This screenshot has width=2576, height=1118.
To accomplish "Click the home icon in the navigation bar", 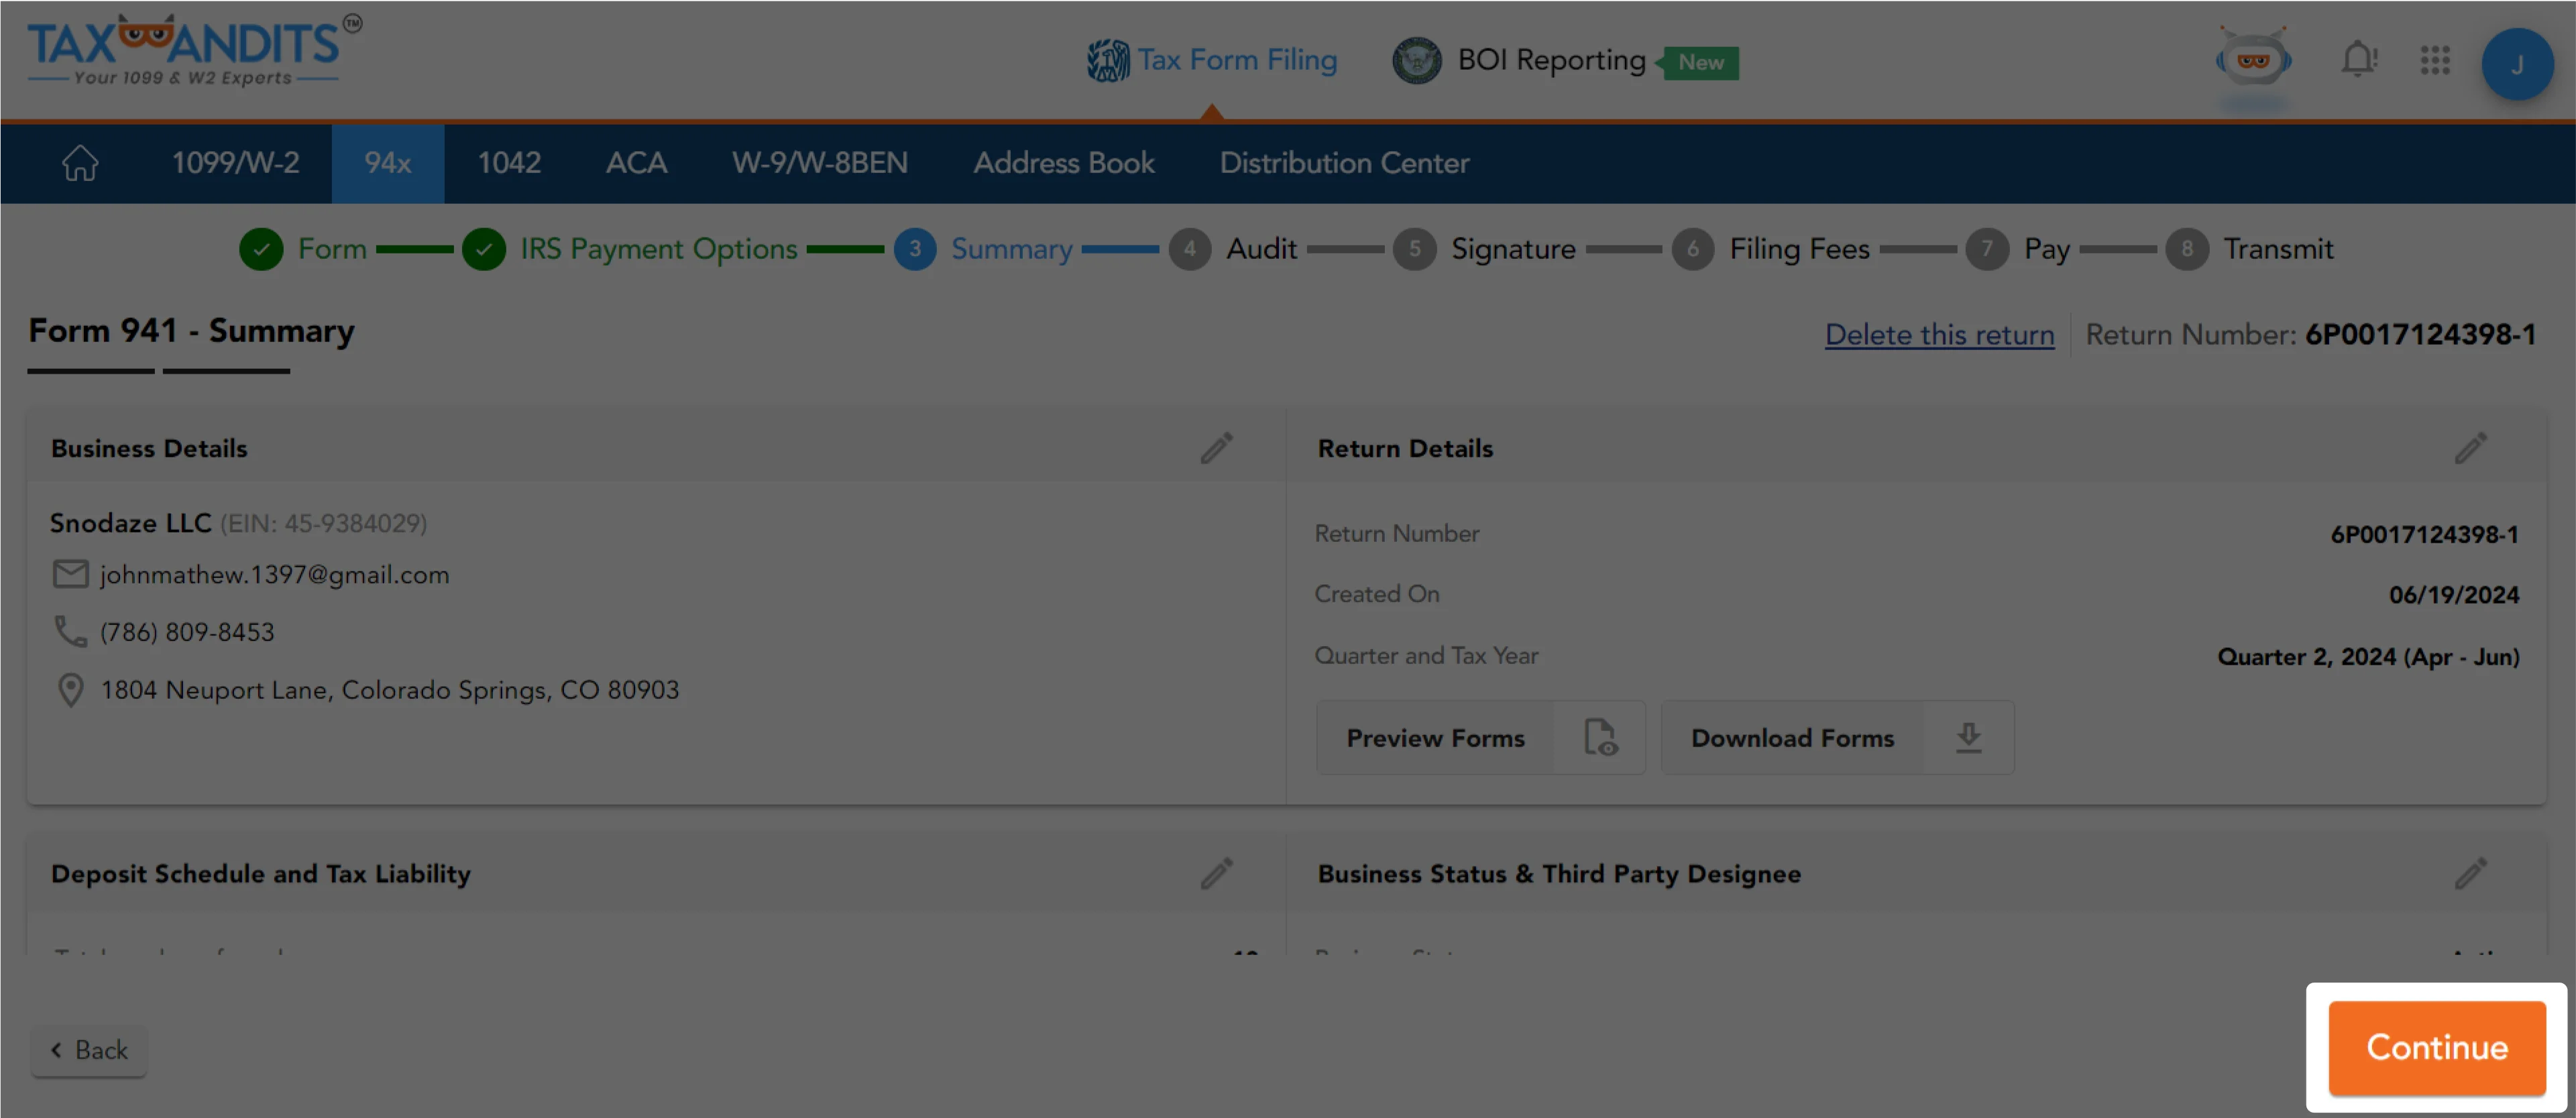I will pos(80,163).
